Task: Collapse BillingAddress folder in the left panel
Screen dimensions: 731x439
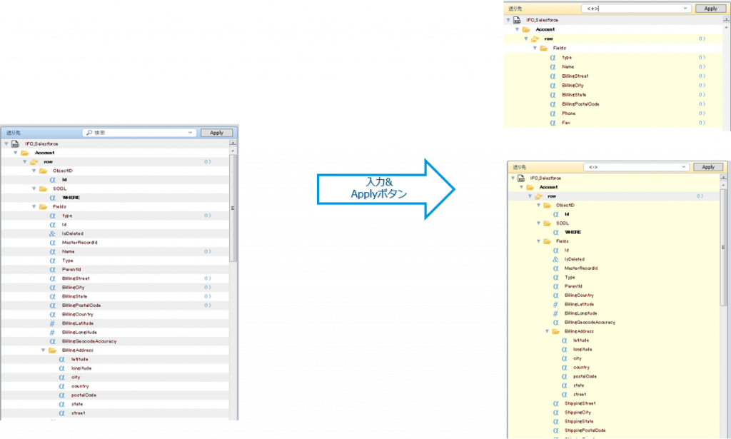Action: (43, 350)
